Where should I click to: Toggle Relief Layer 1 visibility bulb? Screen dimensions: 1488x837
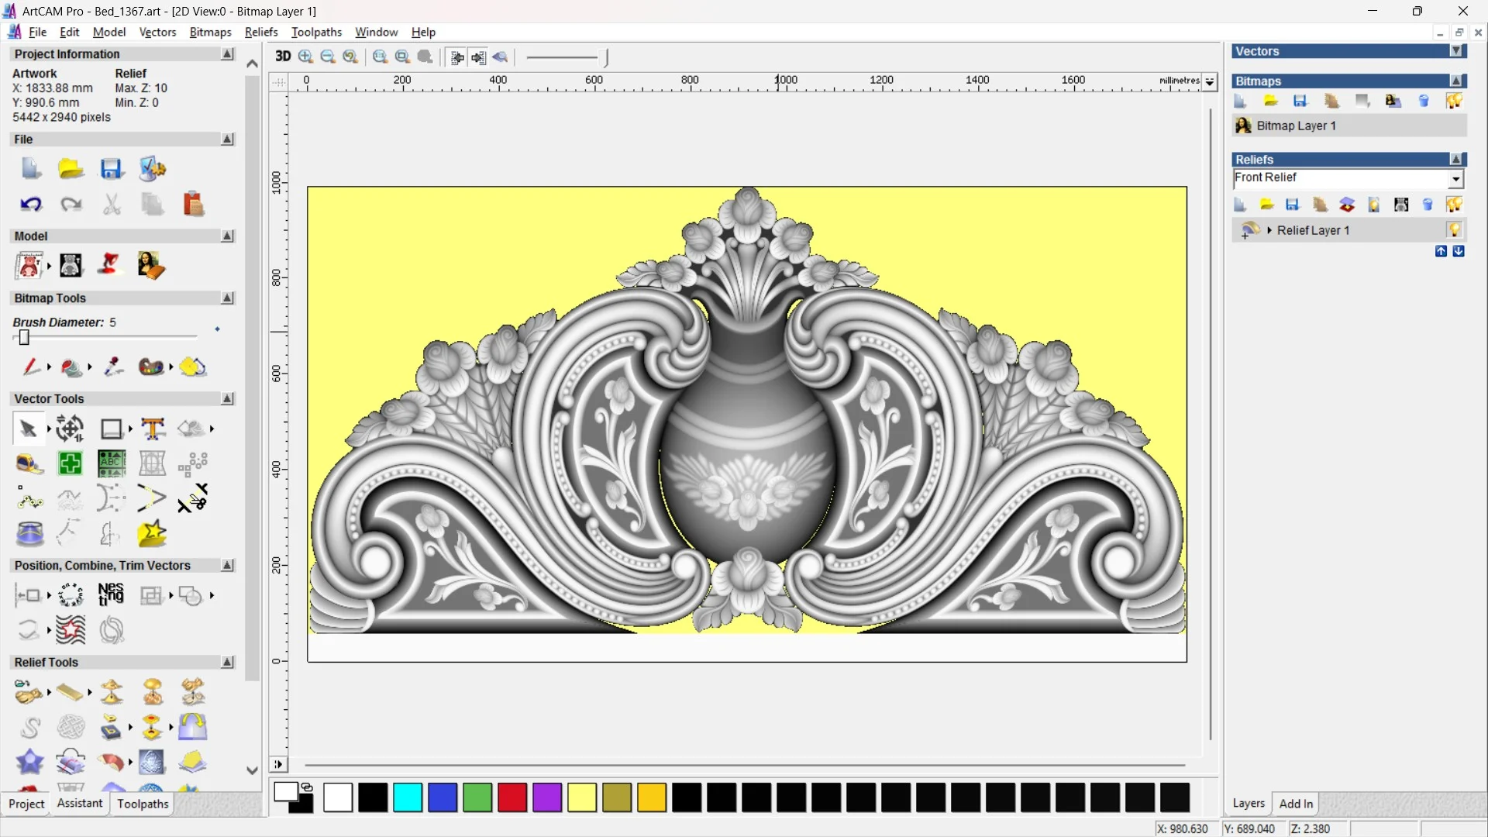coord(1454,230)
